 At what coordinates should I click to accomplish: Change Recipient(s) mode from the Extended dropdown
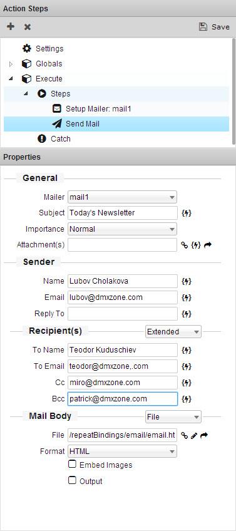173,332
